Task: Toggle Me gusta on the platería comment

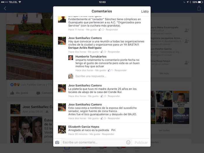Action: (93, 96)
